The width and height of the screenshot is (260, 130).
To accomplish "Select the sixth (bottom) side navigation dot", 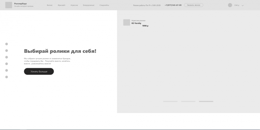I will [x=6, y=77].
